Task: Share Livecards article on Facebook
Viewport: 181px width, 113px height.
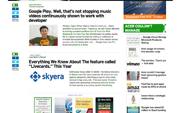Action: tap(15, 58)
